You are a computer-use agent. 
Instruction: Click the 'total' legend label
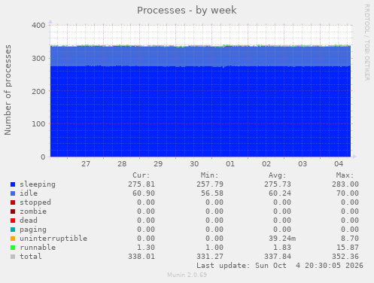(x=31, y=257)
